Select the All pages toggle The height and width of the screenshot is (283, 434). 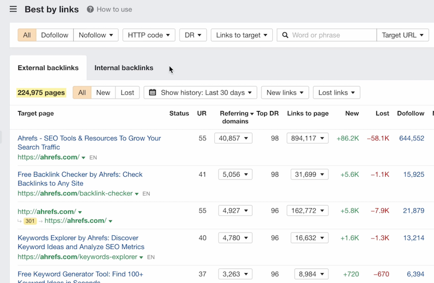coord(82,92)
